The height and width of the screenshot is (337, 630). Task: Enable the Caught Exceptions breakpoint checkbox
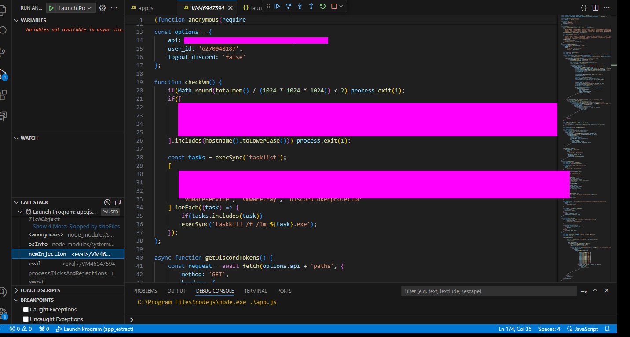pyautogui.click(x=26, y=310)
